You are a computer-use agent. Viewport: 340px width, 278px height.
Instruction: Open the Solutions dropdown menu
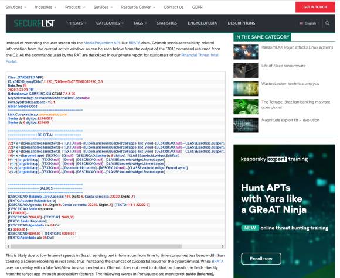(16, 7)
